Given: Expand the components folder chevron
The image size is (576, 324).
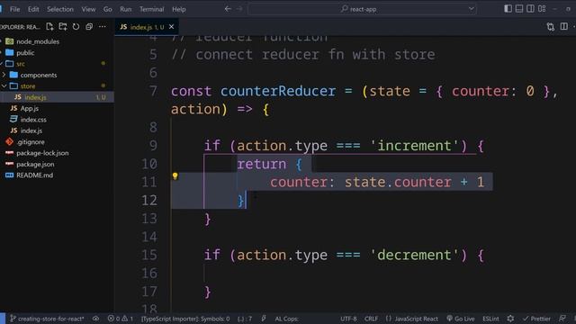Looking at the screenshot, I should tap(4, 75).
